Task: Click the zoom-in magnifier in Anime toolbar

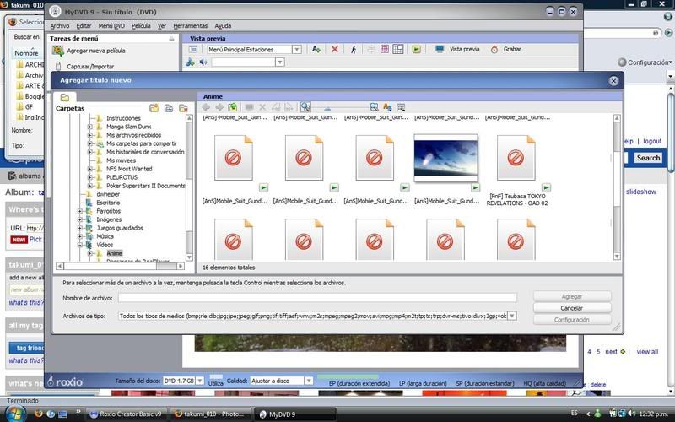Action: click(x=374, y=107)
